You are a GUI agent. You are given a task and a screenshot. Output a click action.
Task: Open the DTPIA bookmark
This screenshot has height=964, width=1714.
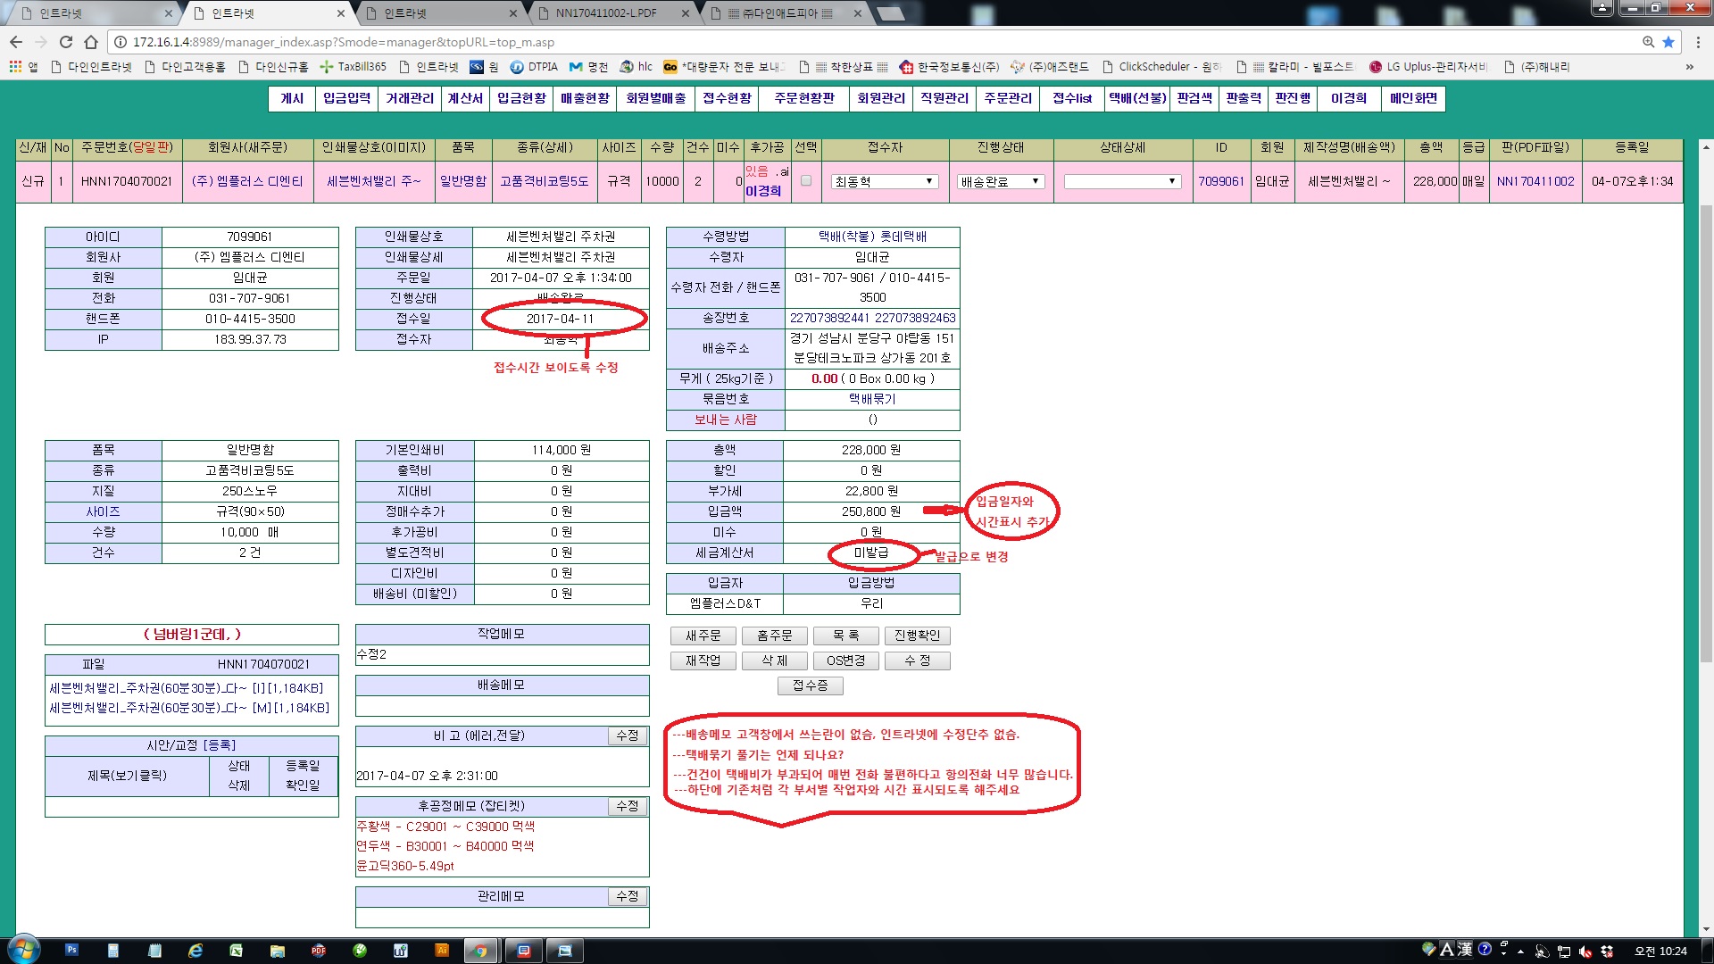[x=534, y=67]
